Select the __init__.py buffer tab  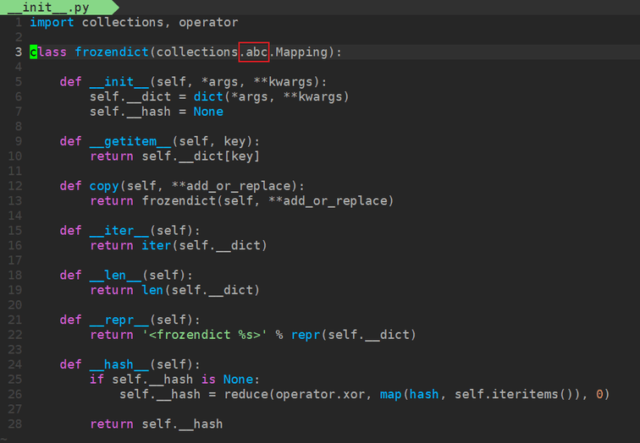(58, 8)
